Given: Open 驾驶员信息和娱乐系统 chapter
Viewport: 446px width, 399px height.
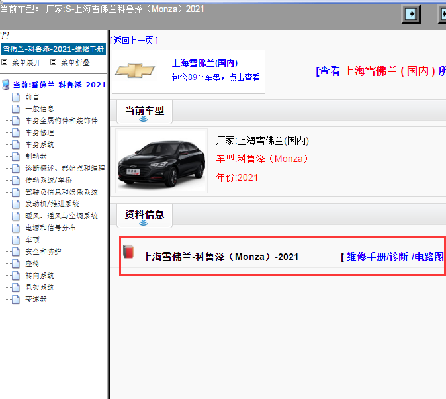Looking at the screenshot, I should click(62, 193).
